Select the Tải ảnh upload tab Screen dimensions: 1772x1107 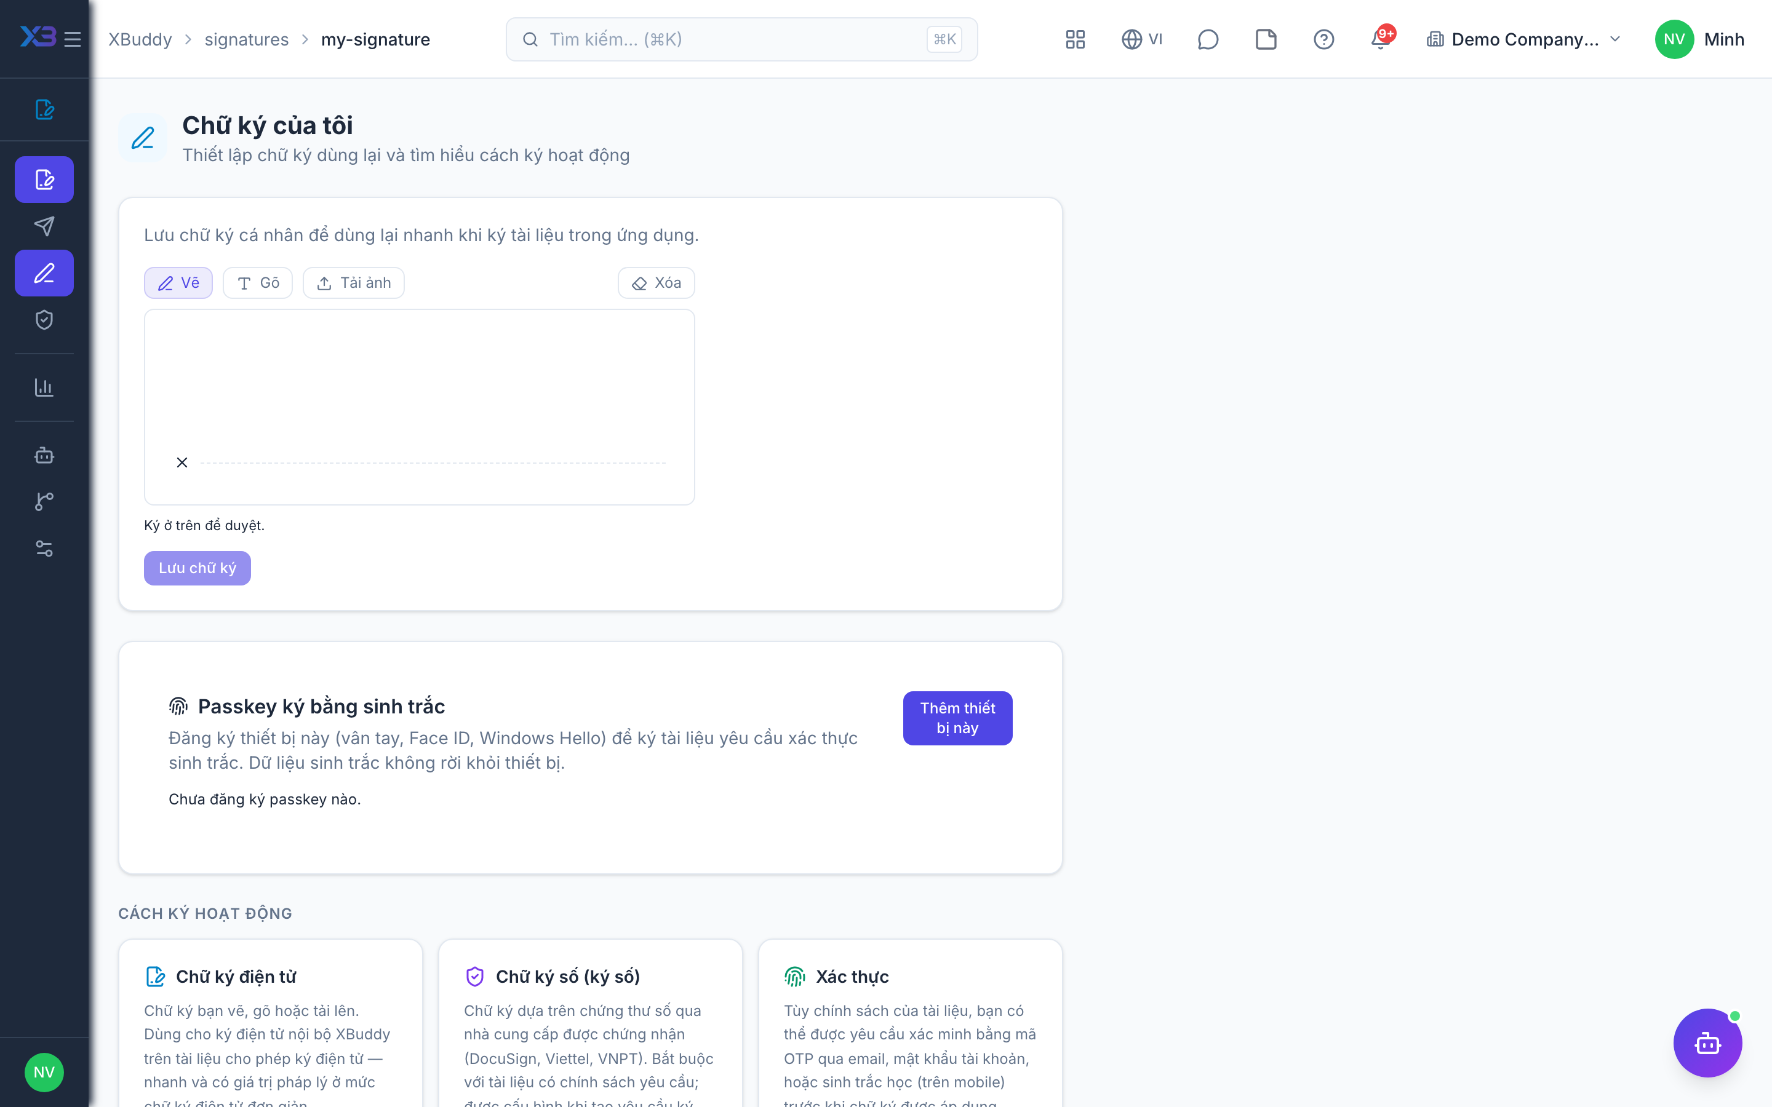354,283
